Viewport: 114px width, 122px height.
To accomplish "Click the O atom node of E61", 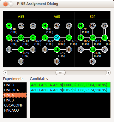I will click(104, 26).
